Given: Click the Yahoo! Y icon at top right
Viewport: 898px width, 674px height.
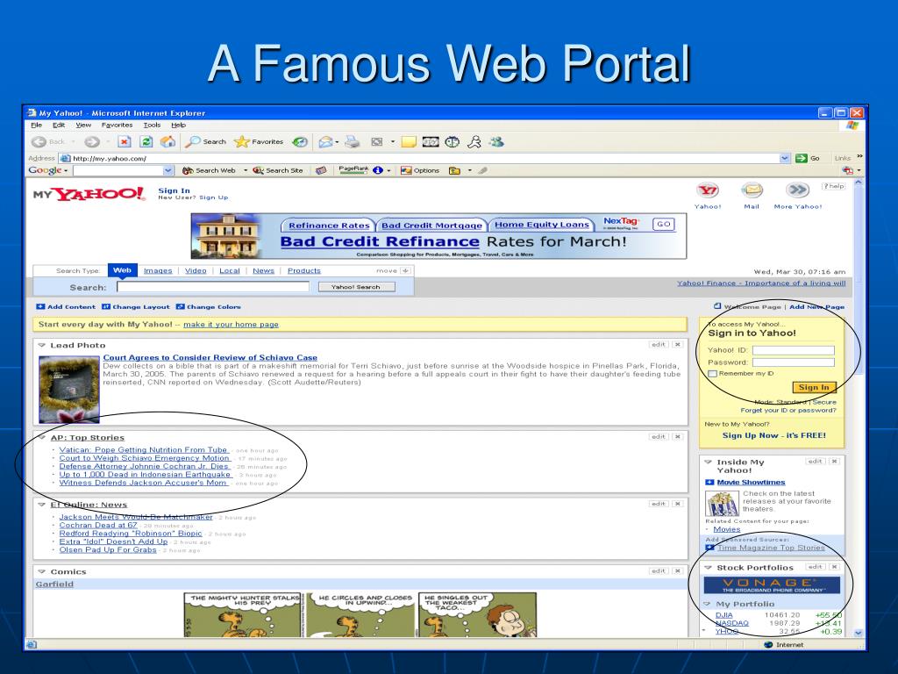Looking at the screenshot, I should (708, 190).
